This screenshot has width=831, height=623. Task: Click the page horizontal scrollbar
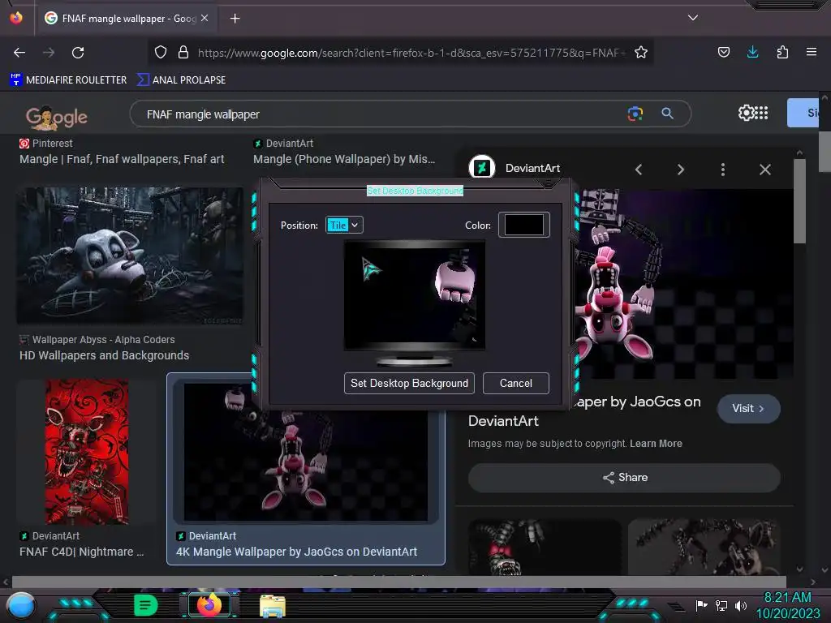398,582
